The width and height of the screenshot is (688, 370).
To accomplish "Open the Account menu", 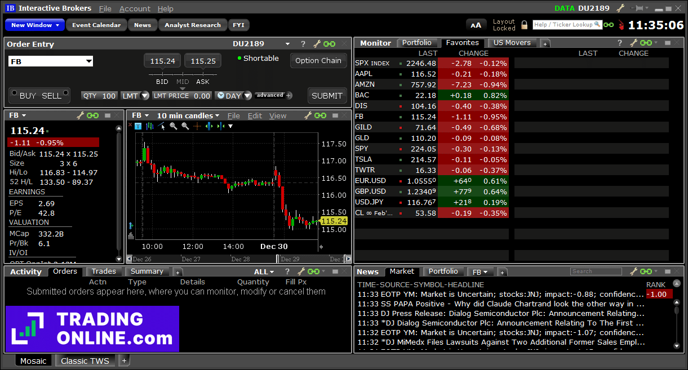I will coord(135,8).
